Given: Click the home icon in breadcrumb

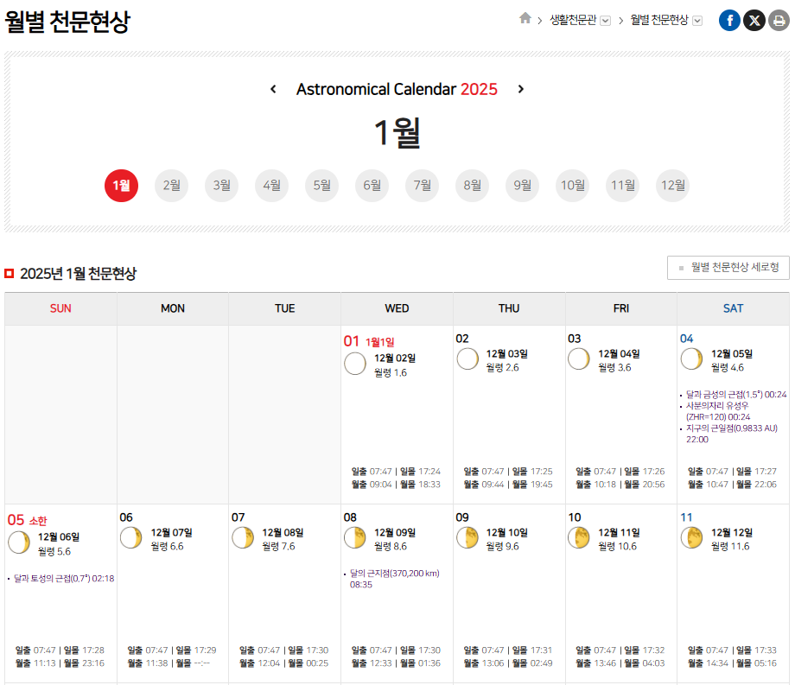Looking at the screenshot, I should [525, 18].
